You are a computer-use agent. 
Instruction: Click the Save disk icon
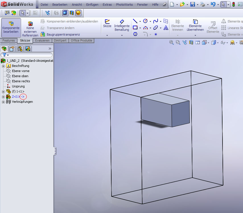[193, 4]
